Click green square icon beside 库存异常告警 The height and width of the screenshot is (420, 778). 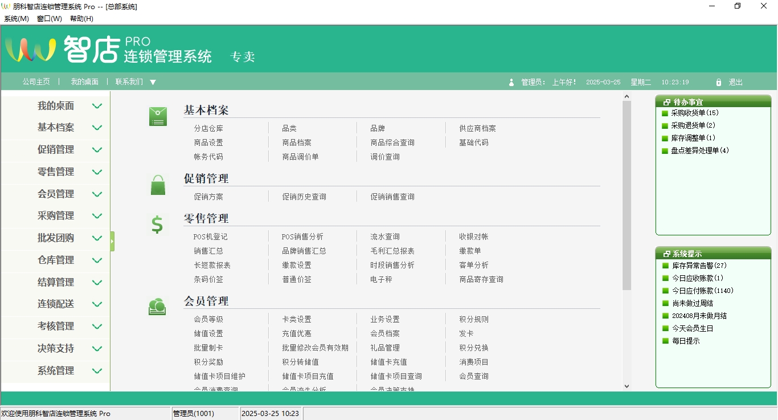point(665,266)
